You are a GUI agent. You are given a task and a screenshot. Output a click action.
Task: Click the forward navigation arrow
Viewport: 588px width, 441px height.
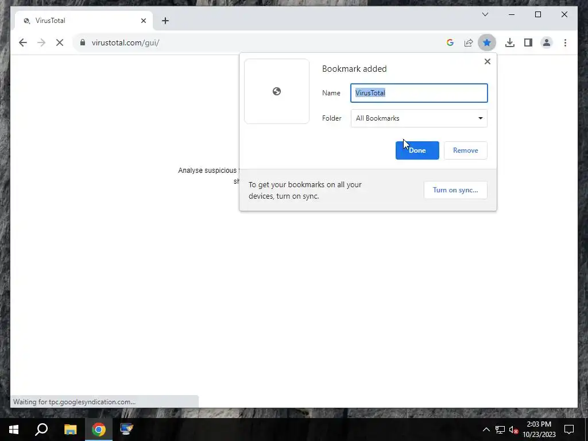(x=41, y=42)
